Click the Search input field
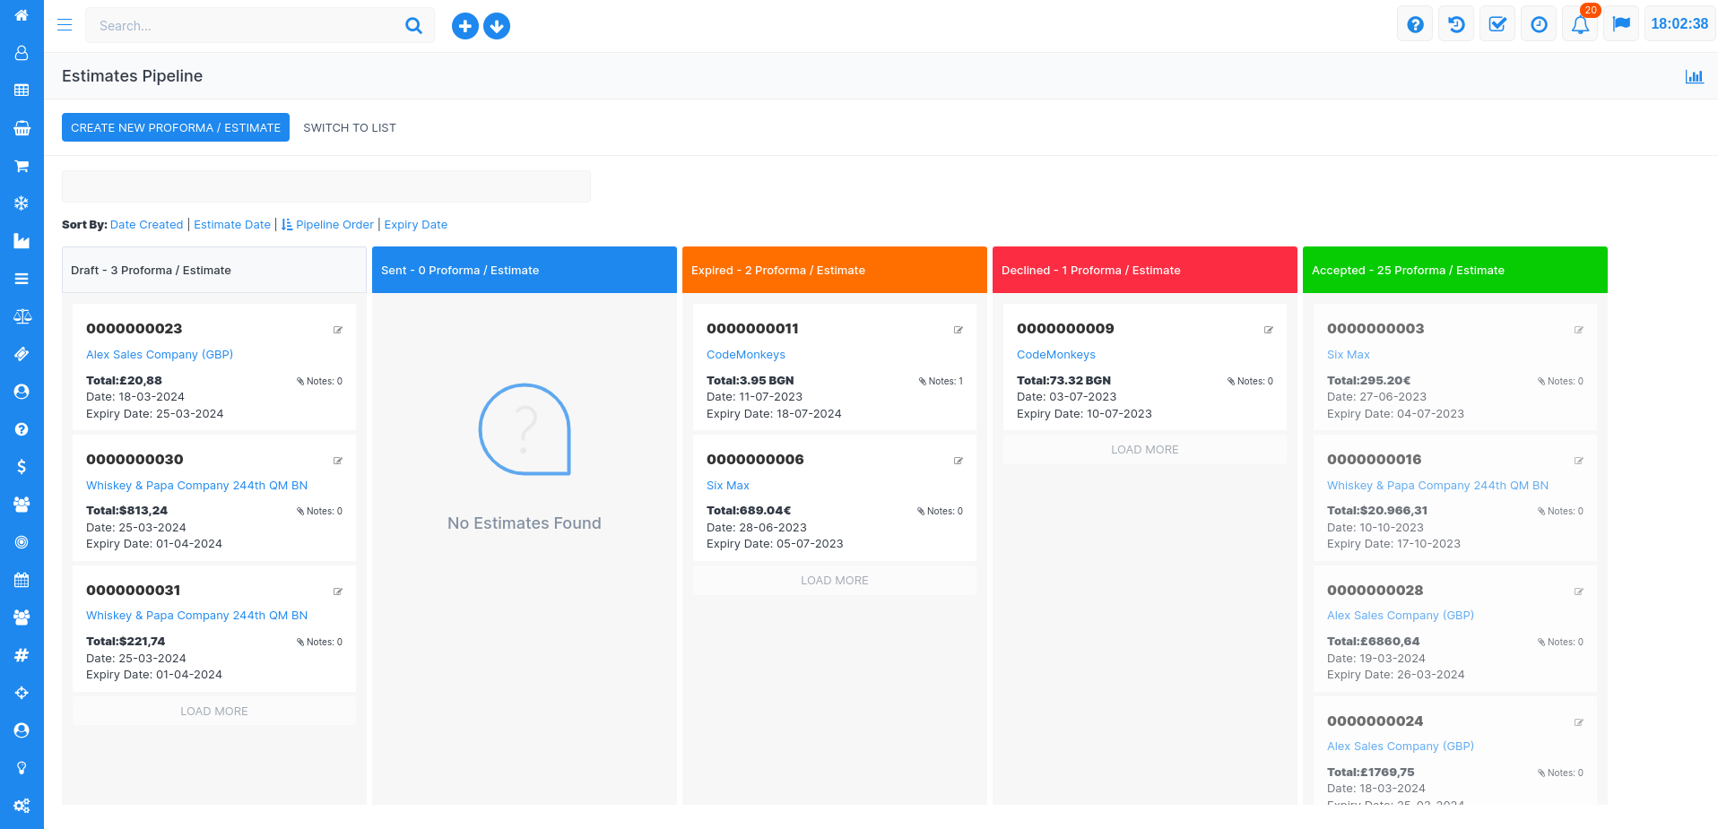Image resolution: width=1718 pixels, height=829 pixels. [247, 26]
